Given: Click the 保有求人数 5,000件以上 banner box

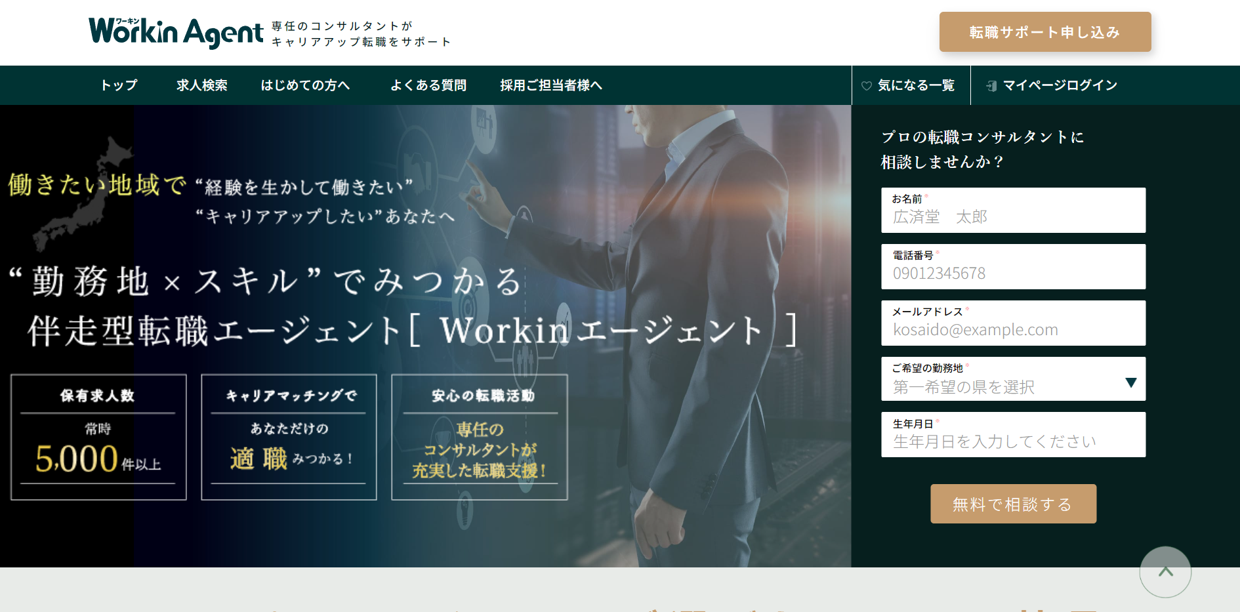Looking at the screenshot, I should [98, 437].
